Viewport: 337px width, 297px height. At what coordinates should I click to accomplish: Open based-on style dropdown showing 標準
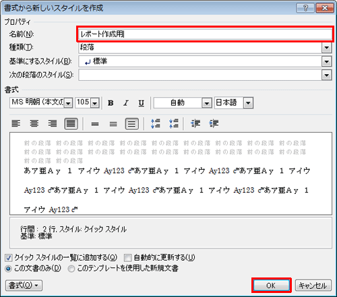326,61
